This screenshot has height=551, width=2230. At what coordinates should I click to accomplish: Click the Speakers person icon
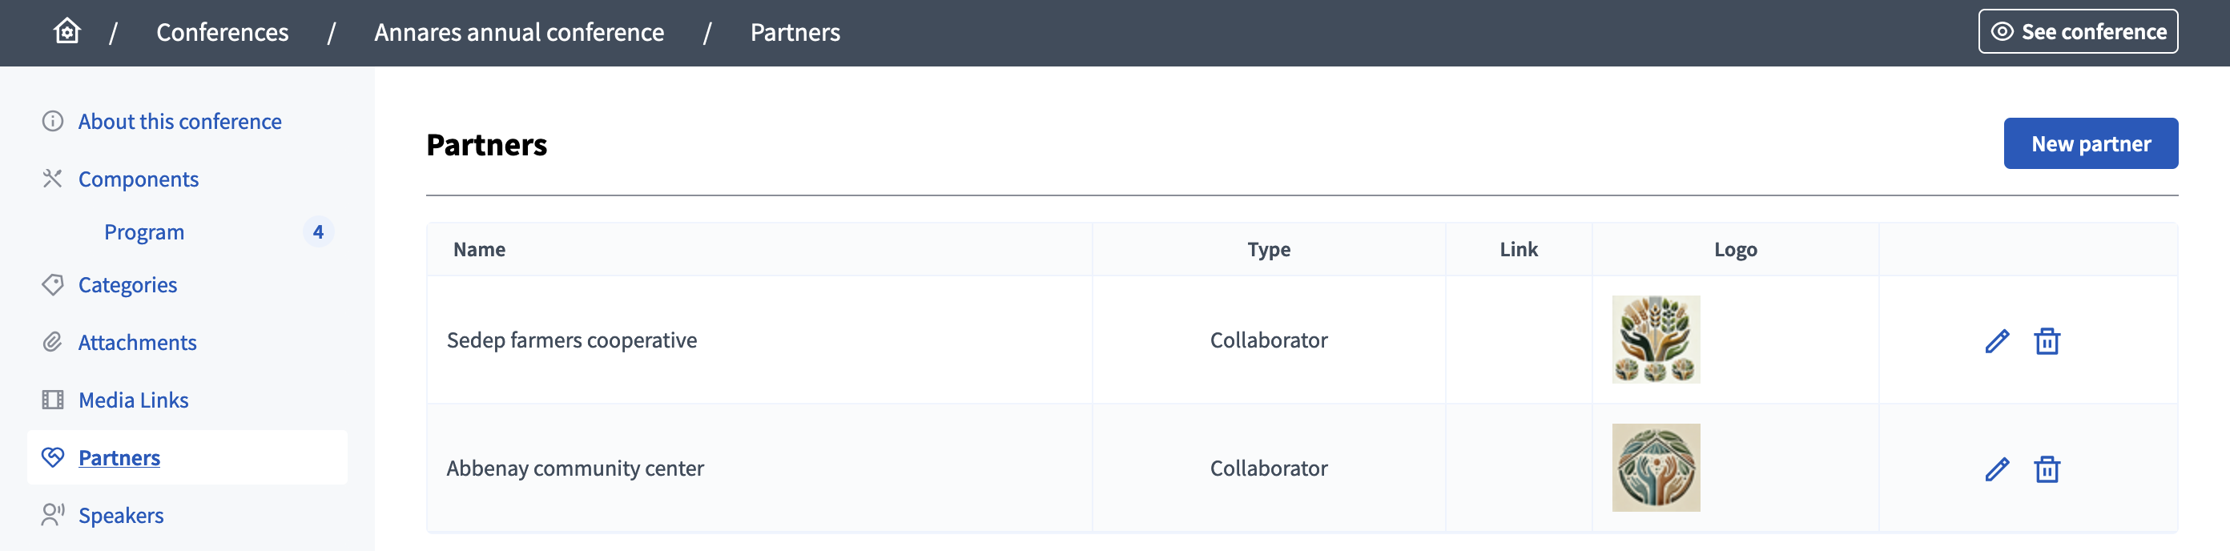tap(53, 515)
